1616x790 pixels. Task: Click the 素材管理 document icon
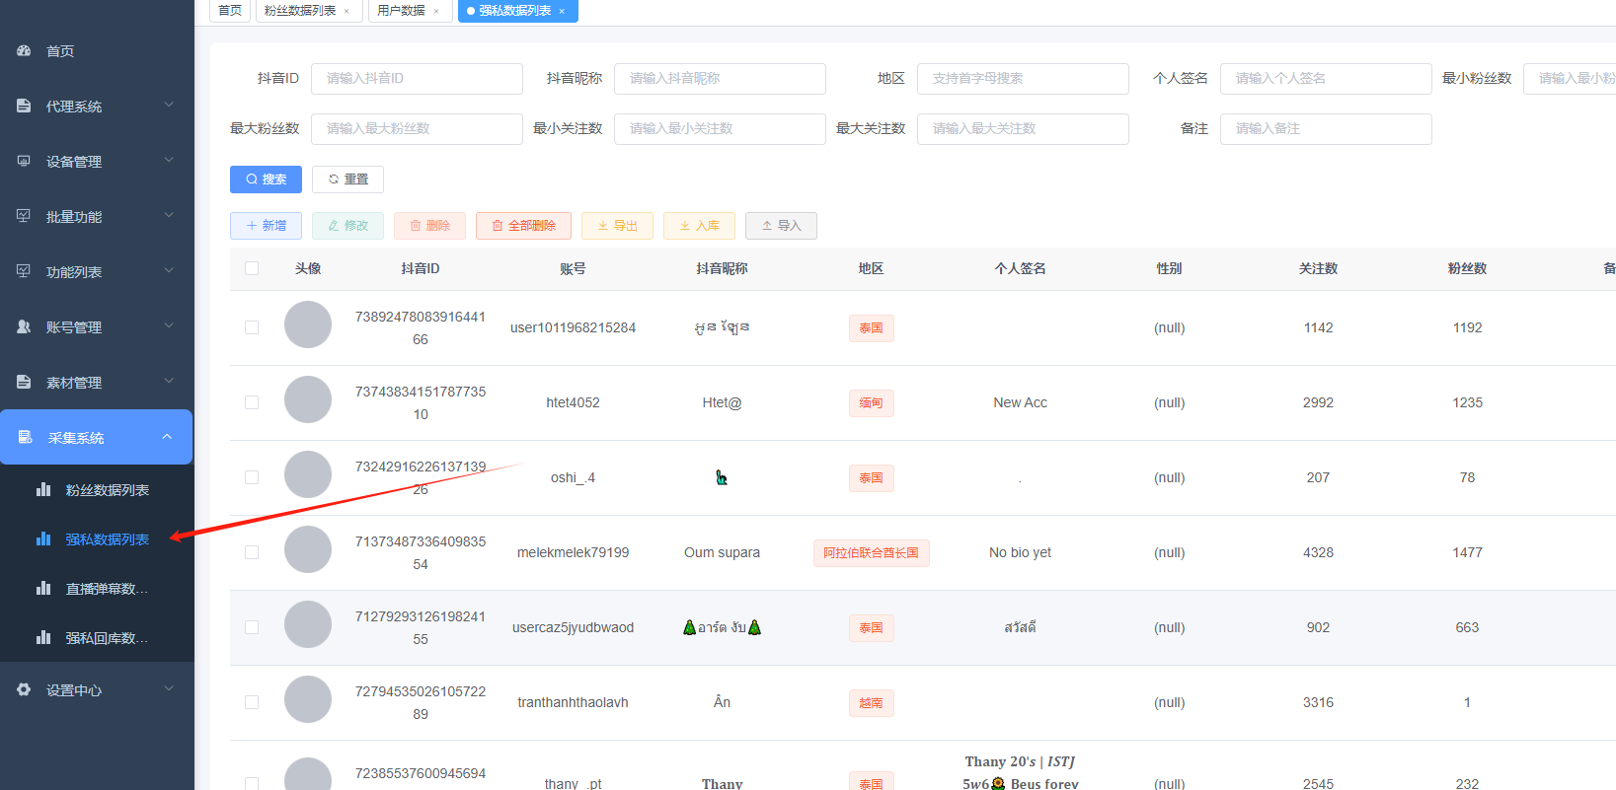click(24, 382)
